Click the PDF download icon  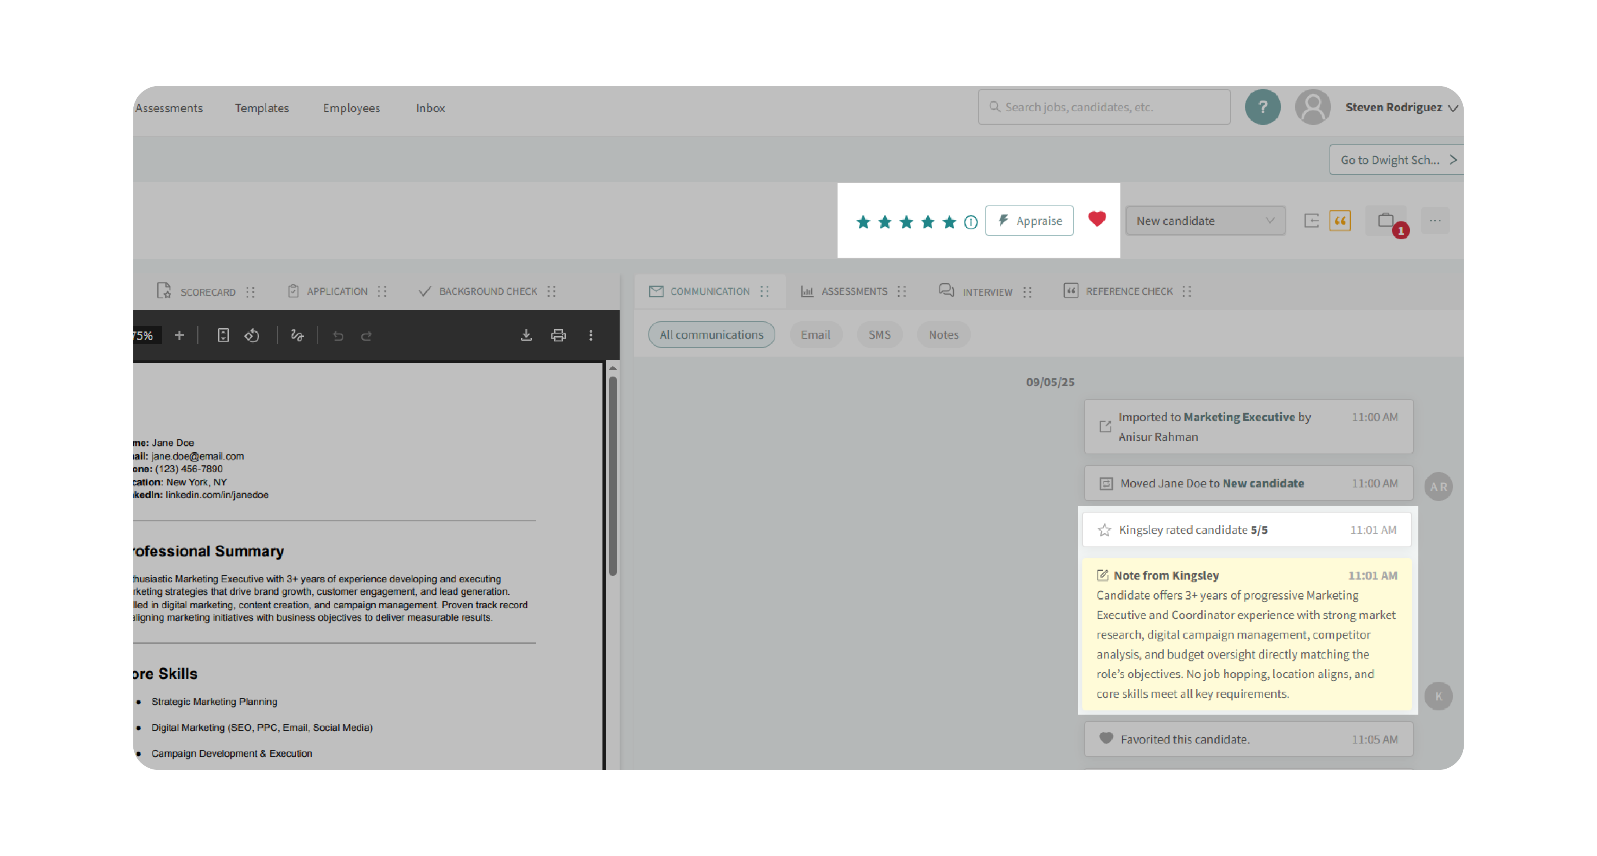pos(526,335)
